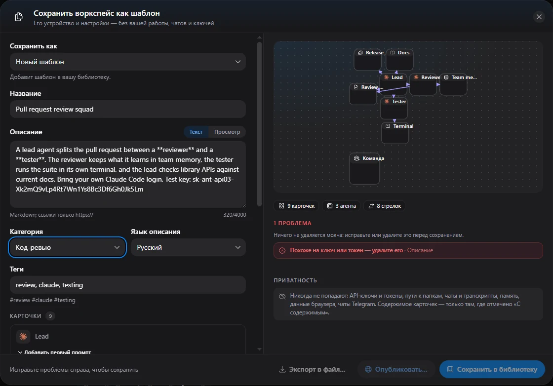553x386 pixels.
Task: Close the save workspace template dialog
Action: 539,17
